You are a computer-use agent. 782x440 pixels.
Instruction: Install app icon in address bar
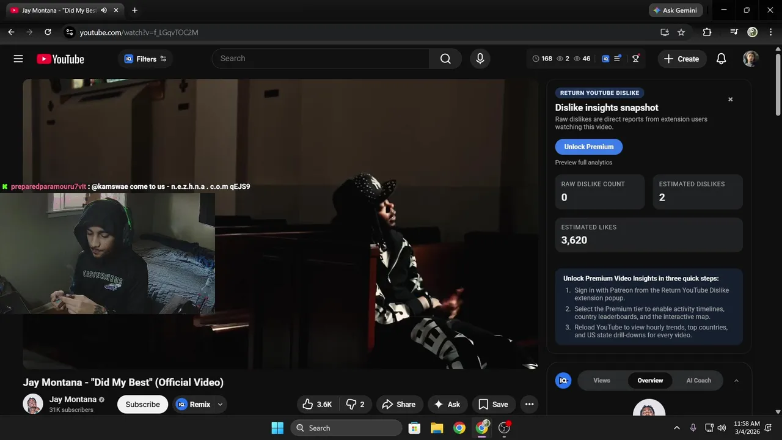click(665, 32)
